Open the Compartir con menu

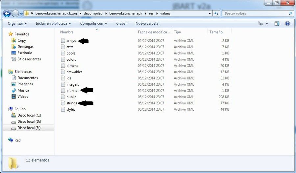94,24
